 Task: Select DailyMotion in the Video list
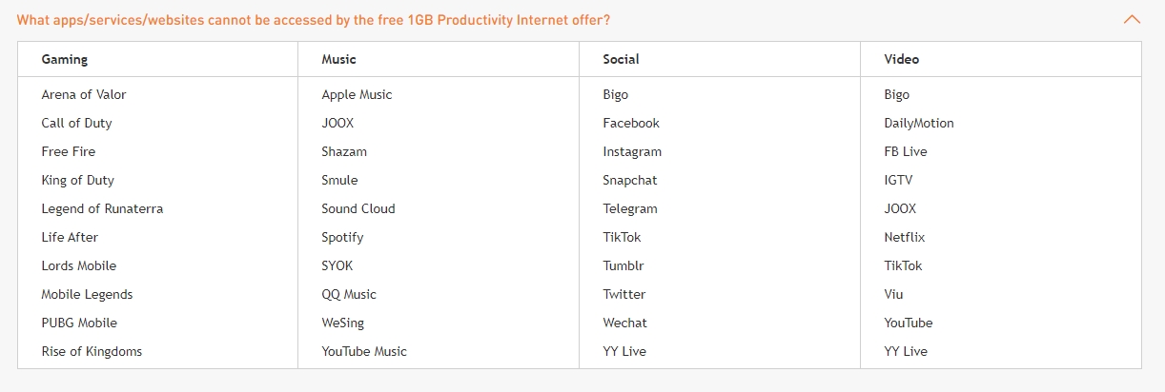(x=919, y=123)
